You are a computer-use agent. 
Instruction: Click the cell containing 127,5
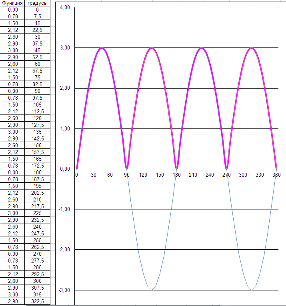coord(37,125)
